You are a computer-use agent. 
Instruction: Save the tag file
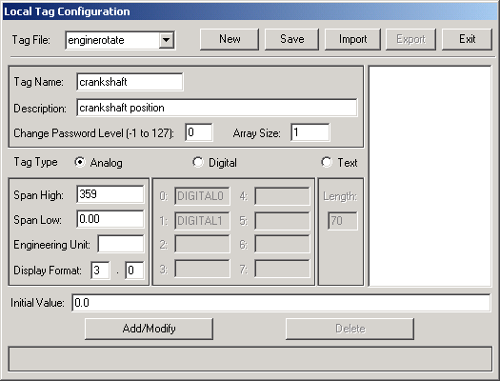pyautogui.click(x=291, y=39)
